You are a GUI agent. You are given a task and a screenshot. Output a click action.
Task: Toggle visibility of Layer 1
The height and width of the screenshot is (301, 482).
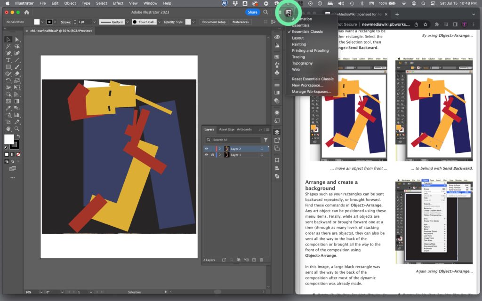point(206,155)
